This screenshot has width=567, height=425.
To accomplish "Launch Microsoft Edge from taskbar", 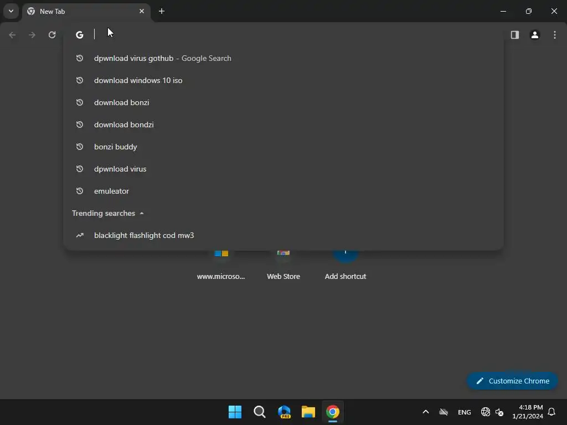I will tap(284, 412).
